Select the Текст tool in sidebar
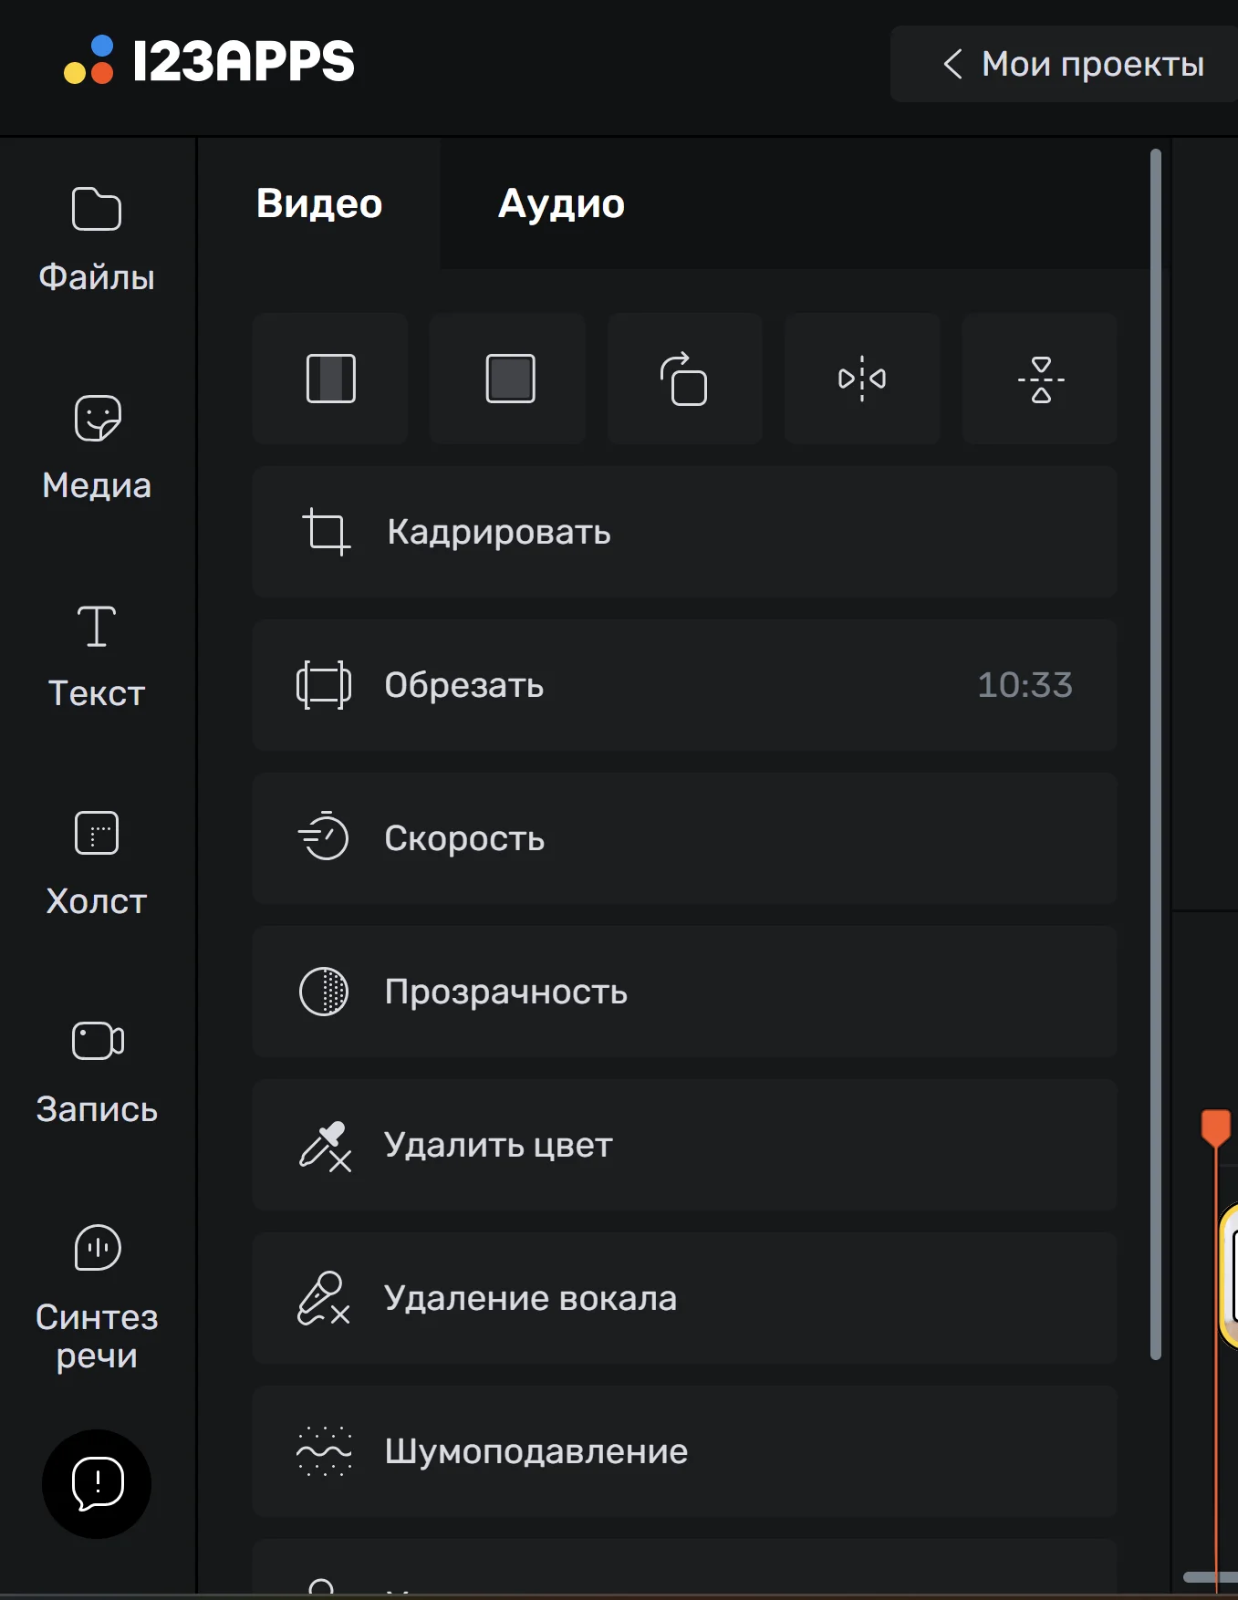 click(x=97, y=654)
